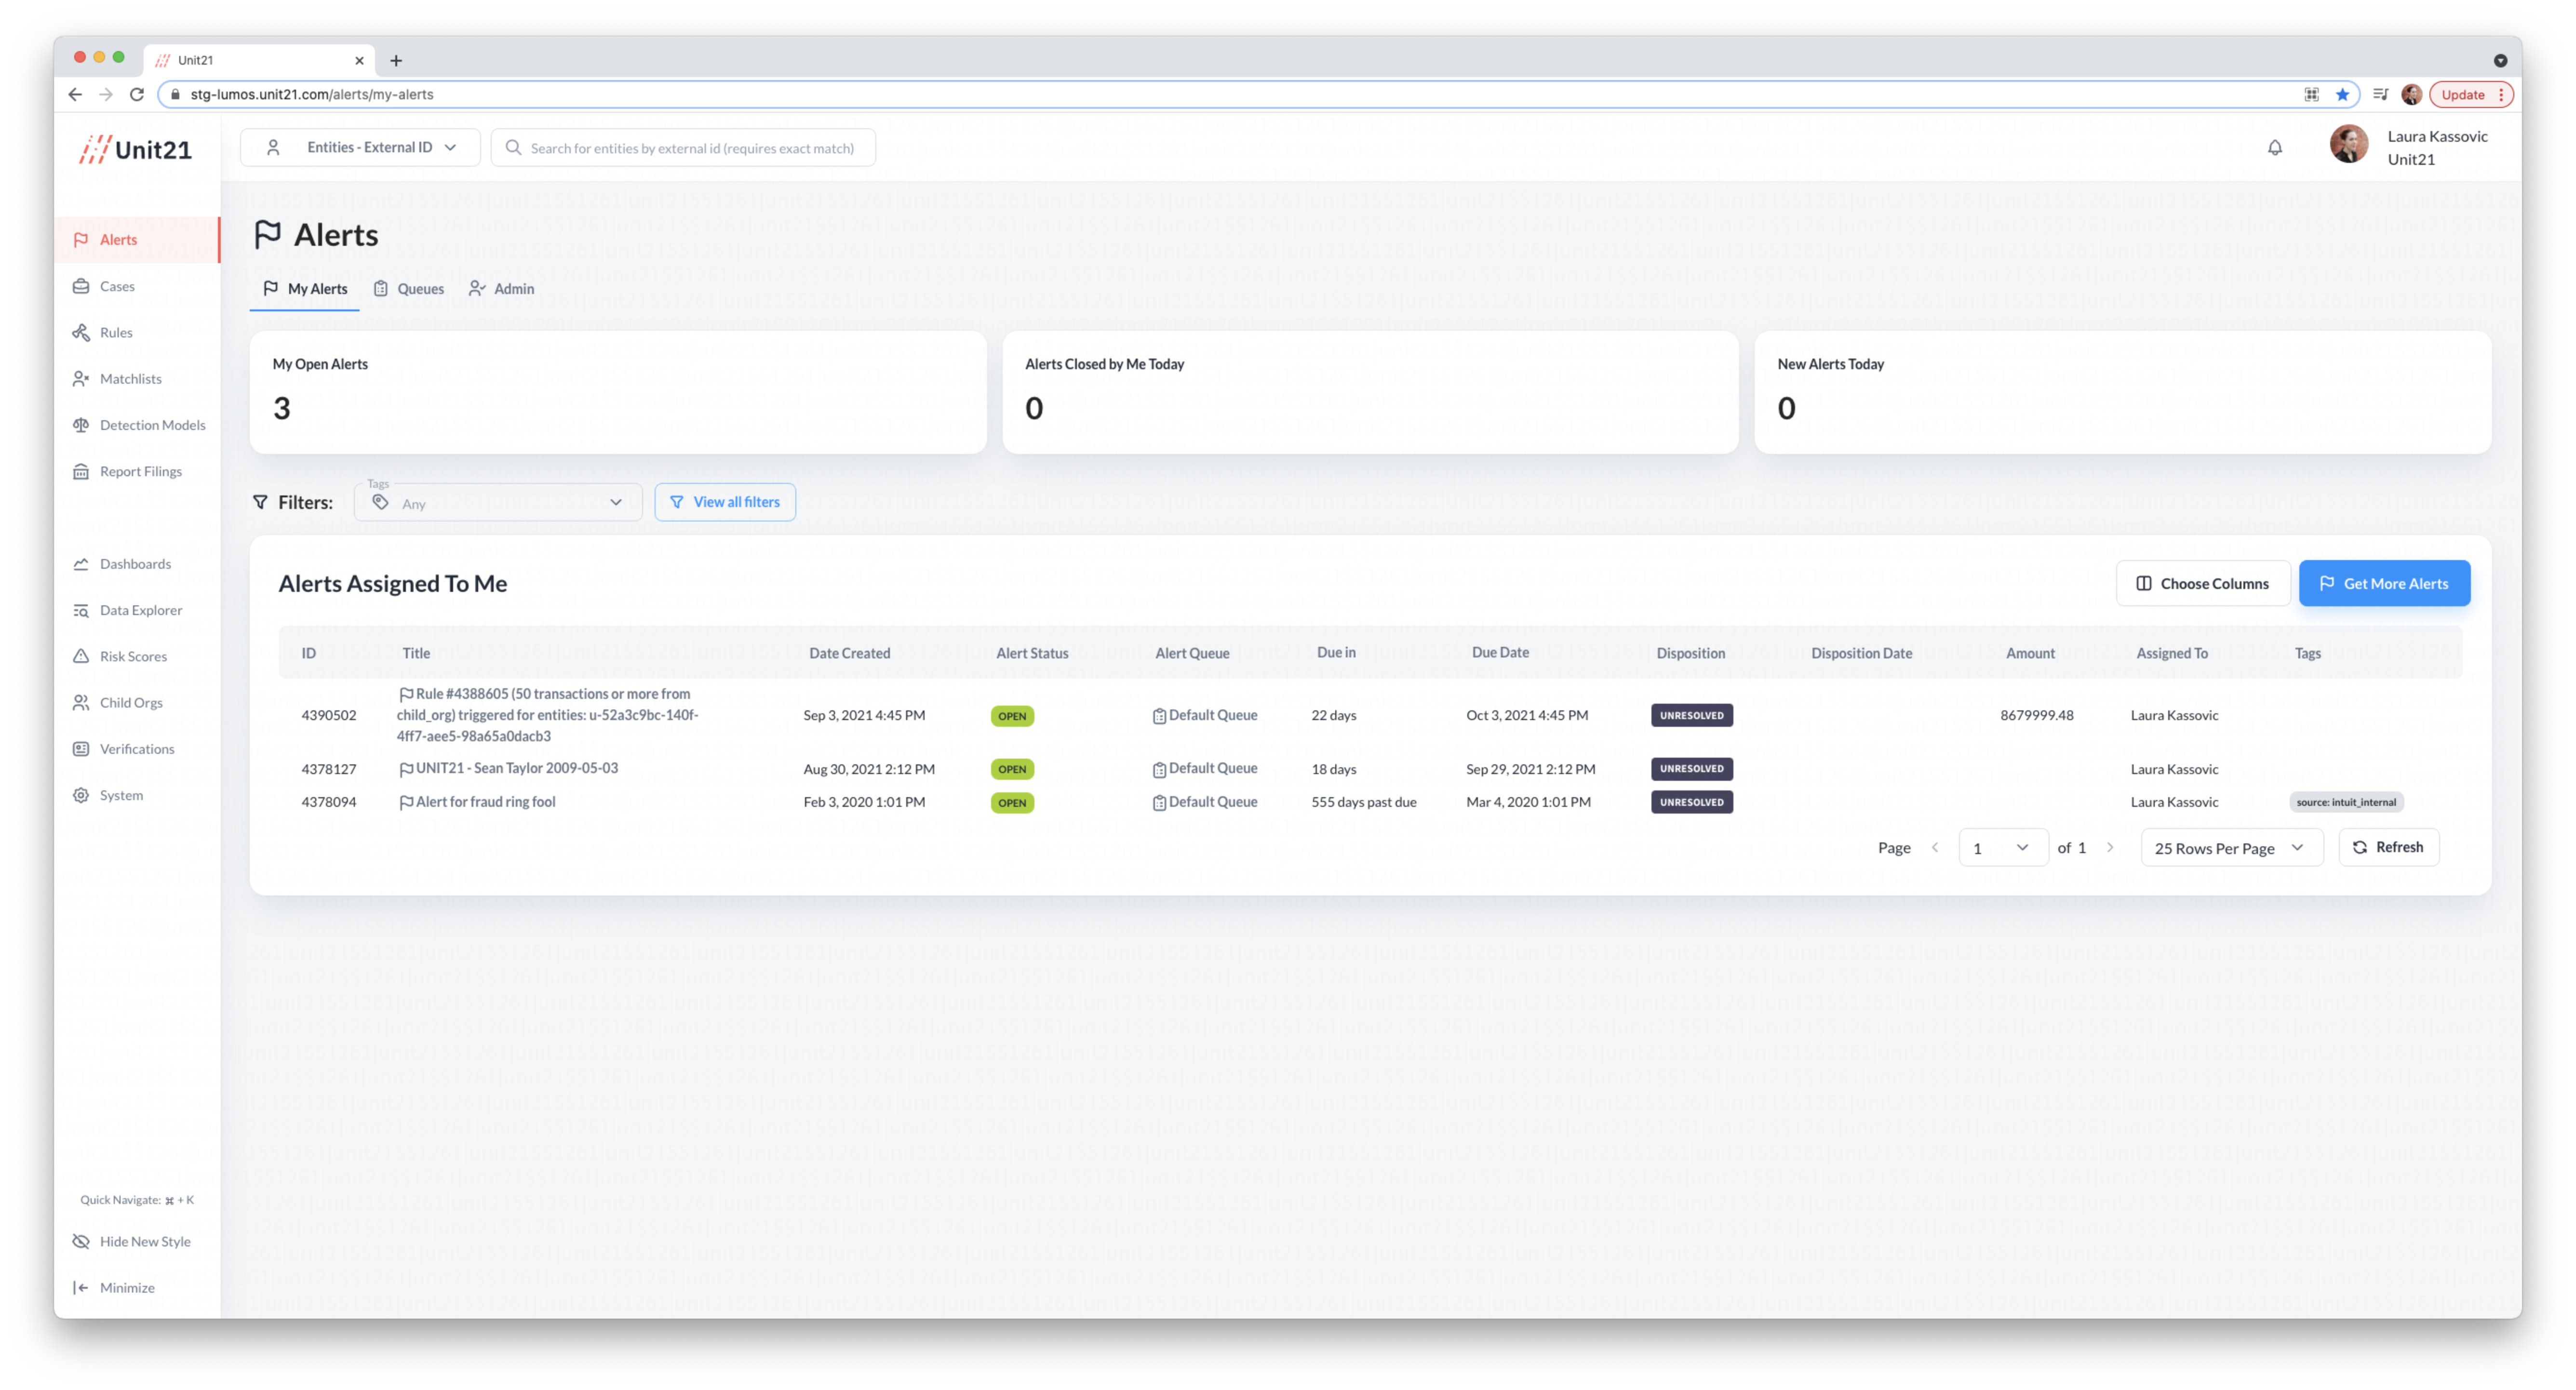Viewport: 2576px width, 1390px height.
Task: Open Report Filings from sidebar
Action: click(x=140, y=471)
